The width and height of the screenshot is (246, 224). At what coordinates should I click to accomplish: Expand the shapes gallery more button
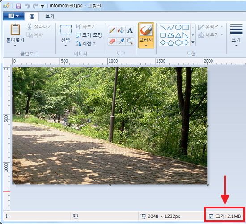pos(193,42)
